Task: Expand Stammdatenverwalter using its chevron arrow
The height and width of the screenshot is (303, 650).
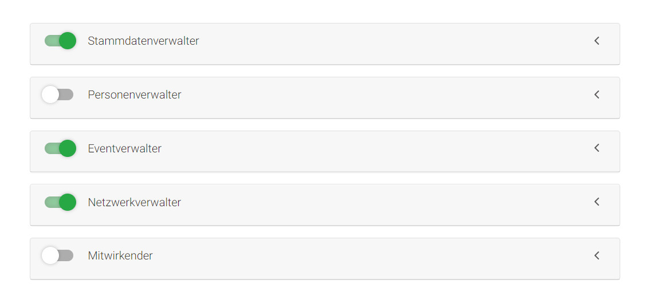Action: point(597,41)
